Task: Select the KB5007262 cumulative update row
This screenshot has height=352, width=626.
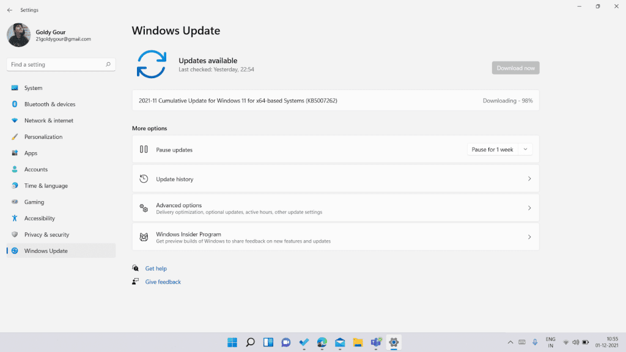Action: (336, 101)
